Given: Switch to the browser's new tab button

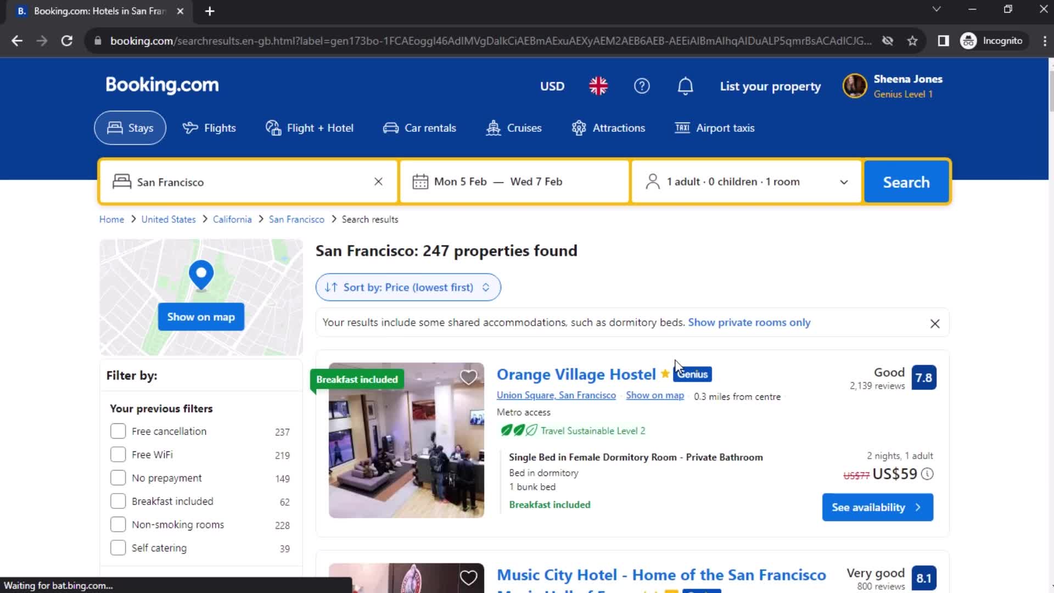Looking at the screenshot, I should click(210, 11).
